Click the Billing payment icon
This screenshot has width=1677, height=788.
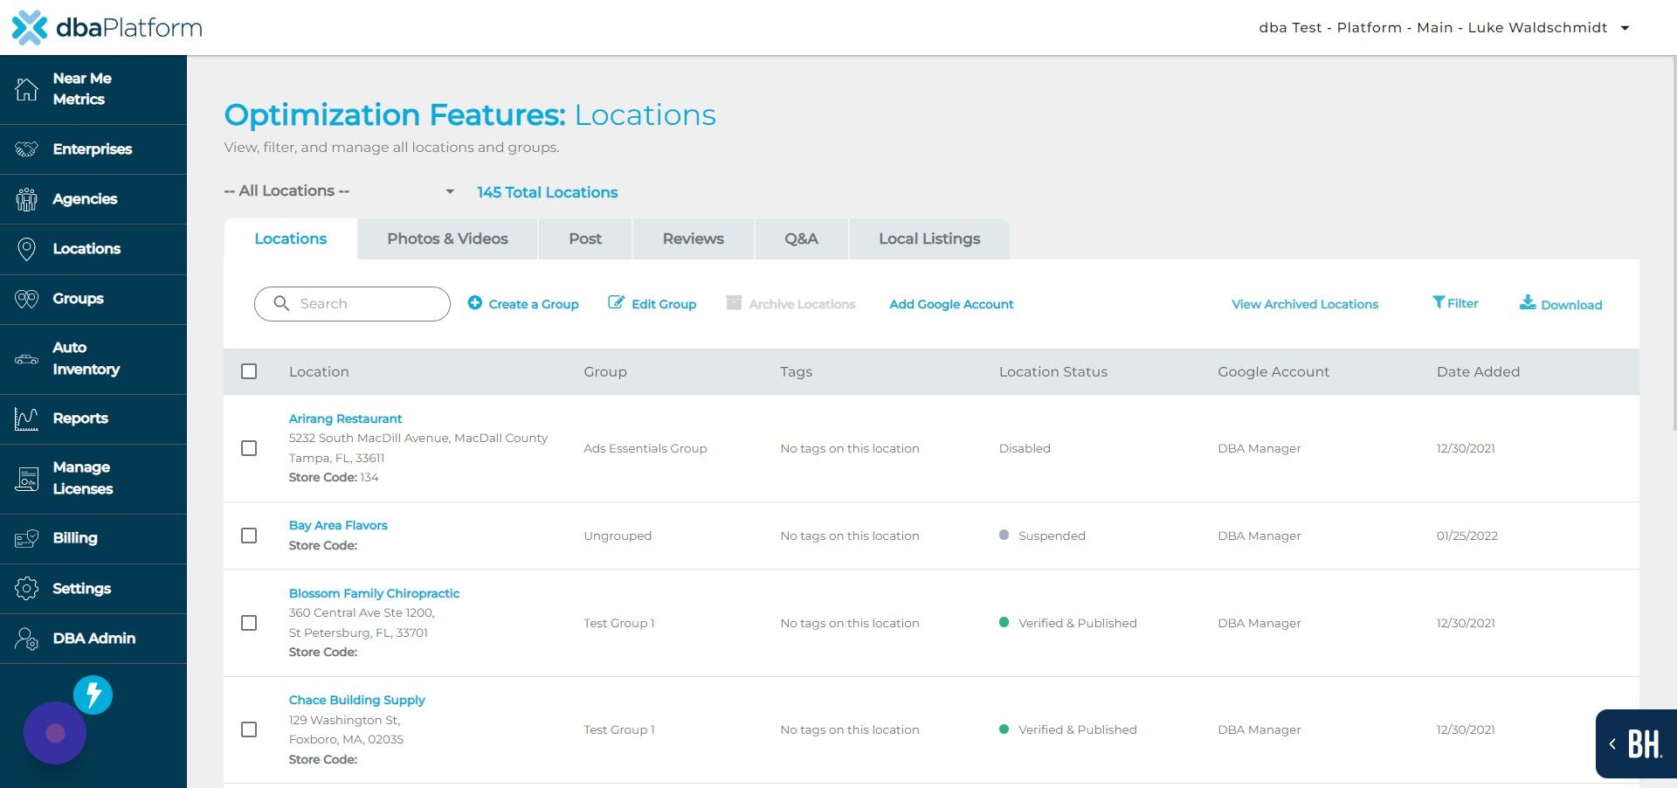[26, 538]
